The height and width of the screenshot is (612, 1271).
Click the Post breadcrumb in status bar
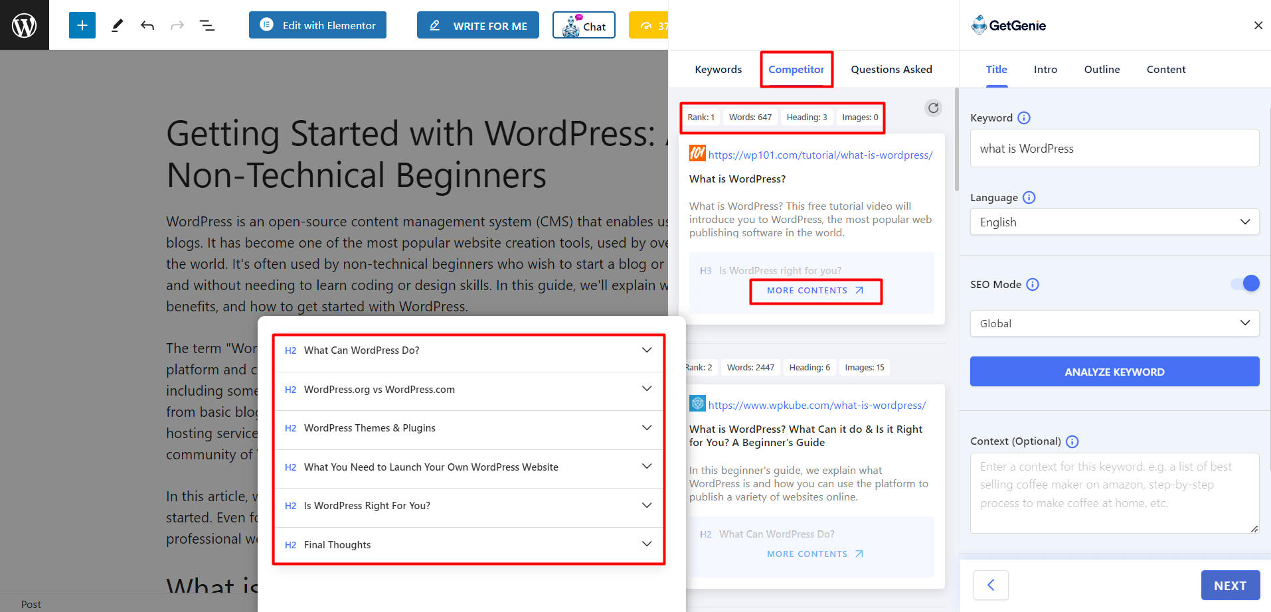[31, 604]
